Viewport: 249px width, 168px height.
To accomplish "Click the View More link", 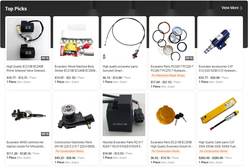I will click(x=232, y=8).
